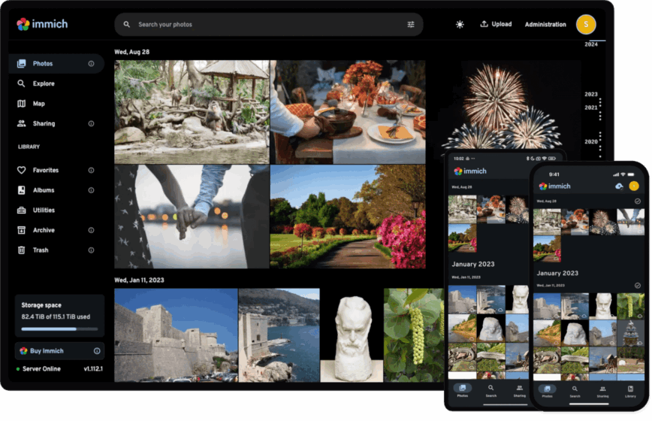The image size is (652, 421).
Task: Switch to Search tab on left phone
Action: click(x=491, y=391)
